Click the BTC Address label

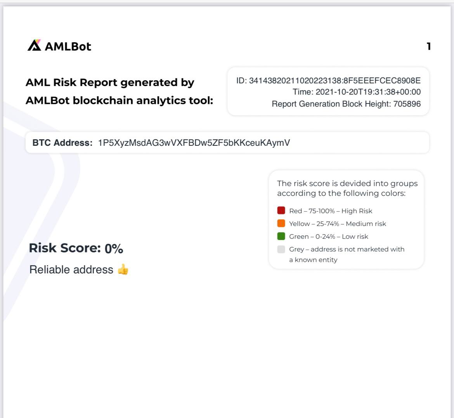click(x=62, y=143)
